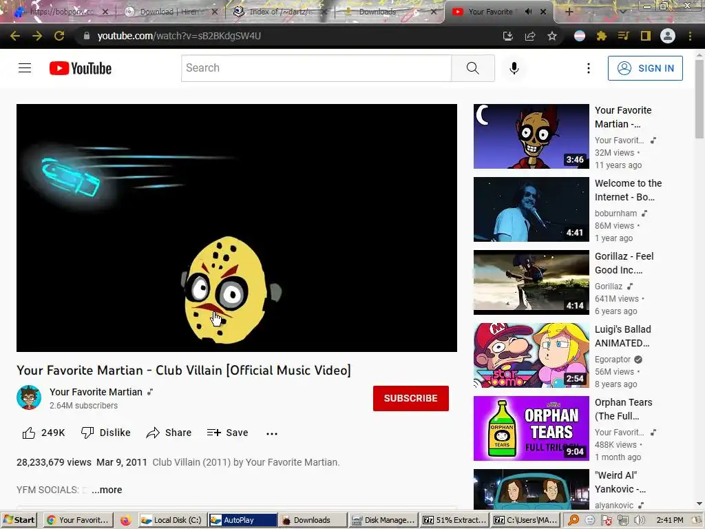Open the Your Favorite Martian 3:46 thumbnail
Image resolution: width=705 pixels, height=529 pixels.
point(531,136)
